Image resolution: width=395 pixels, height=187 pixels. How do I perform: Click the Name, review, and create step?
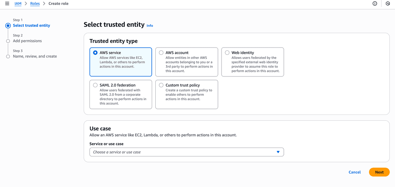[35, 56]
